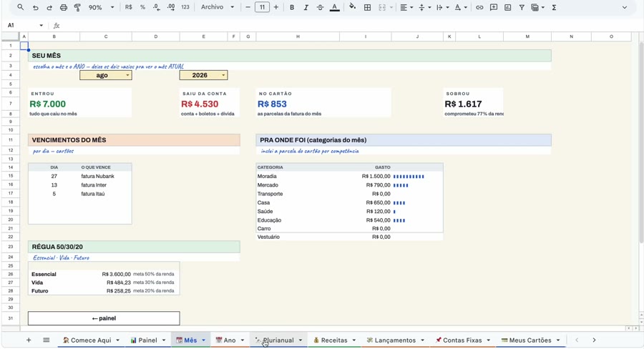Image resolution: width=644 pixels, height=349 pixels.
Task: Toggle italic formatting
Action: [x=306, y=7]
